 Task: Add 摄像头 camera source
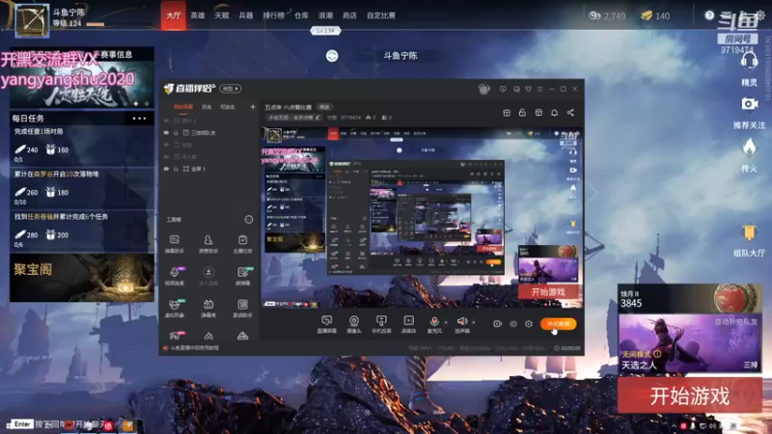click(353, 325)
